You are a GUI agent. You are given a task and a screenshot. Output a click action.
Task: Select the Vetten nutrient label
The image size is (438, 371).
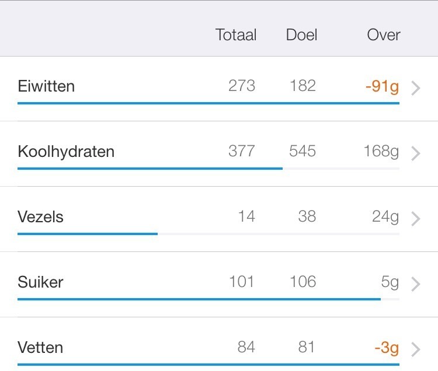(x=40, y=348)
